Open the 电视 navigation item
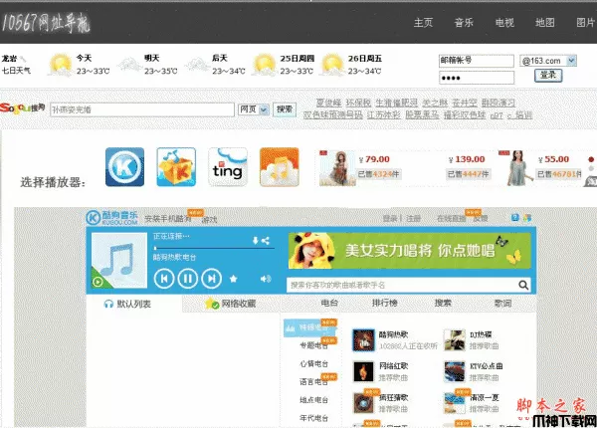Viewport: 597px width, 428px height. click(x=504, y=23)
